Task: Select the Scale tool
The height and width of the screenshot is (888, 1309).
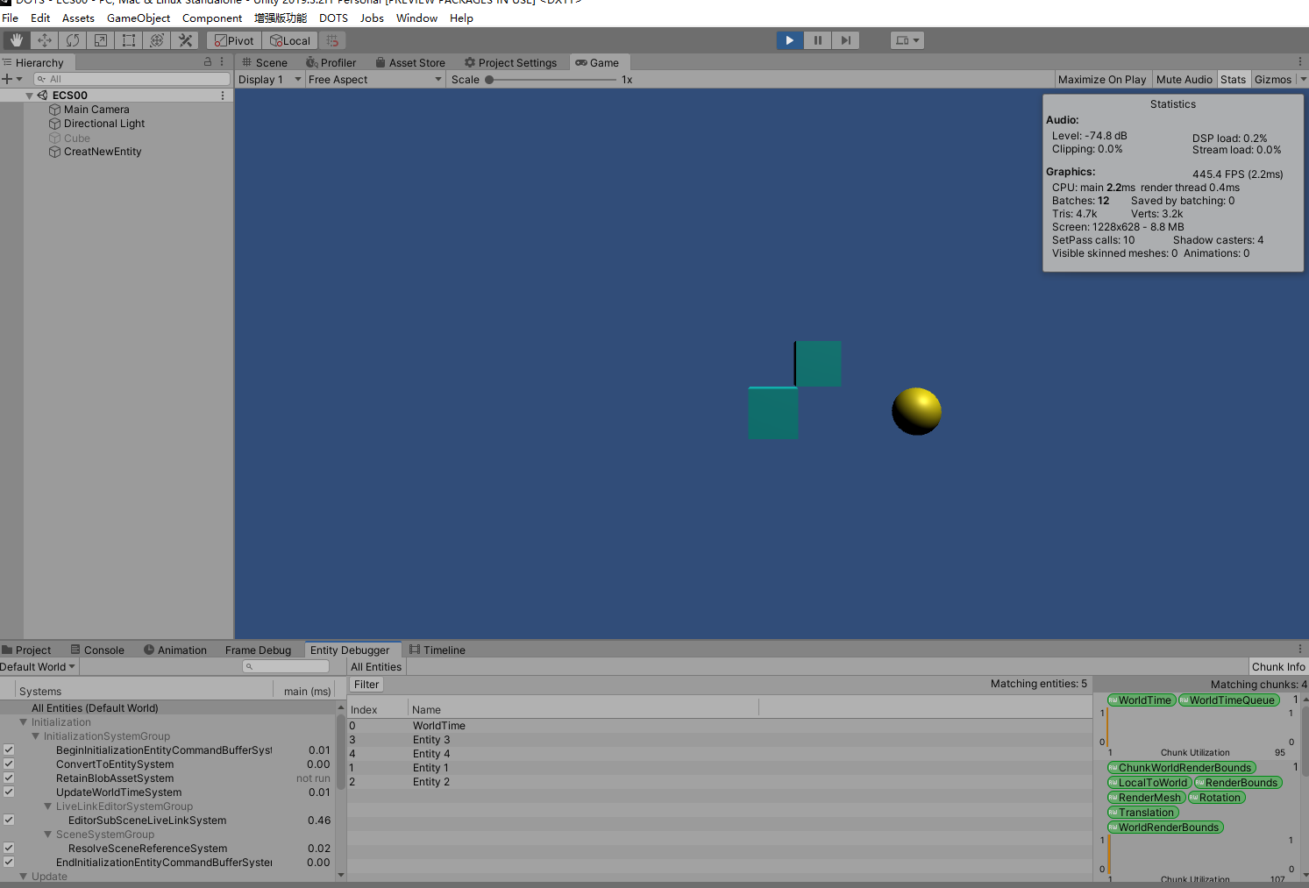Action: [x=100, y=39]
